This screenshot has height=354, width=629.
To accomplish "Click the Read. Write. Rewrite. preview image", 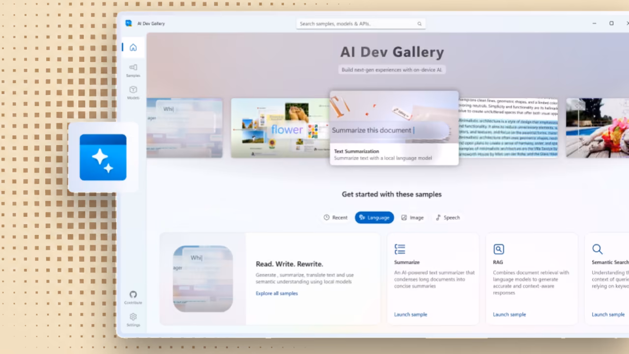I will coord(203,279).
